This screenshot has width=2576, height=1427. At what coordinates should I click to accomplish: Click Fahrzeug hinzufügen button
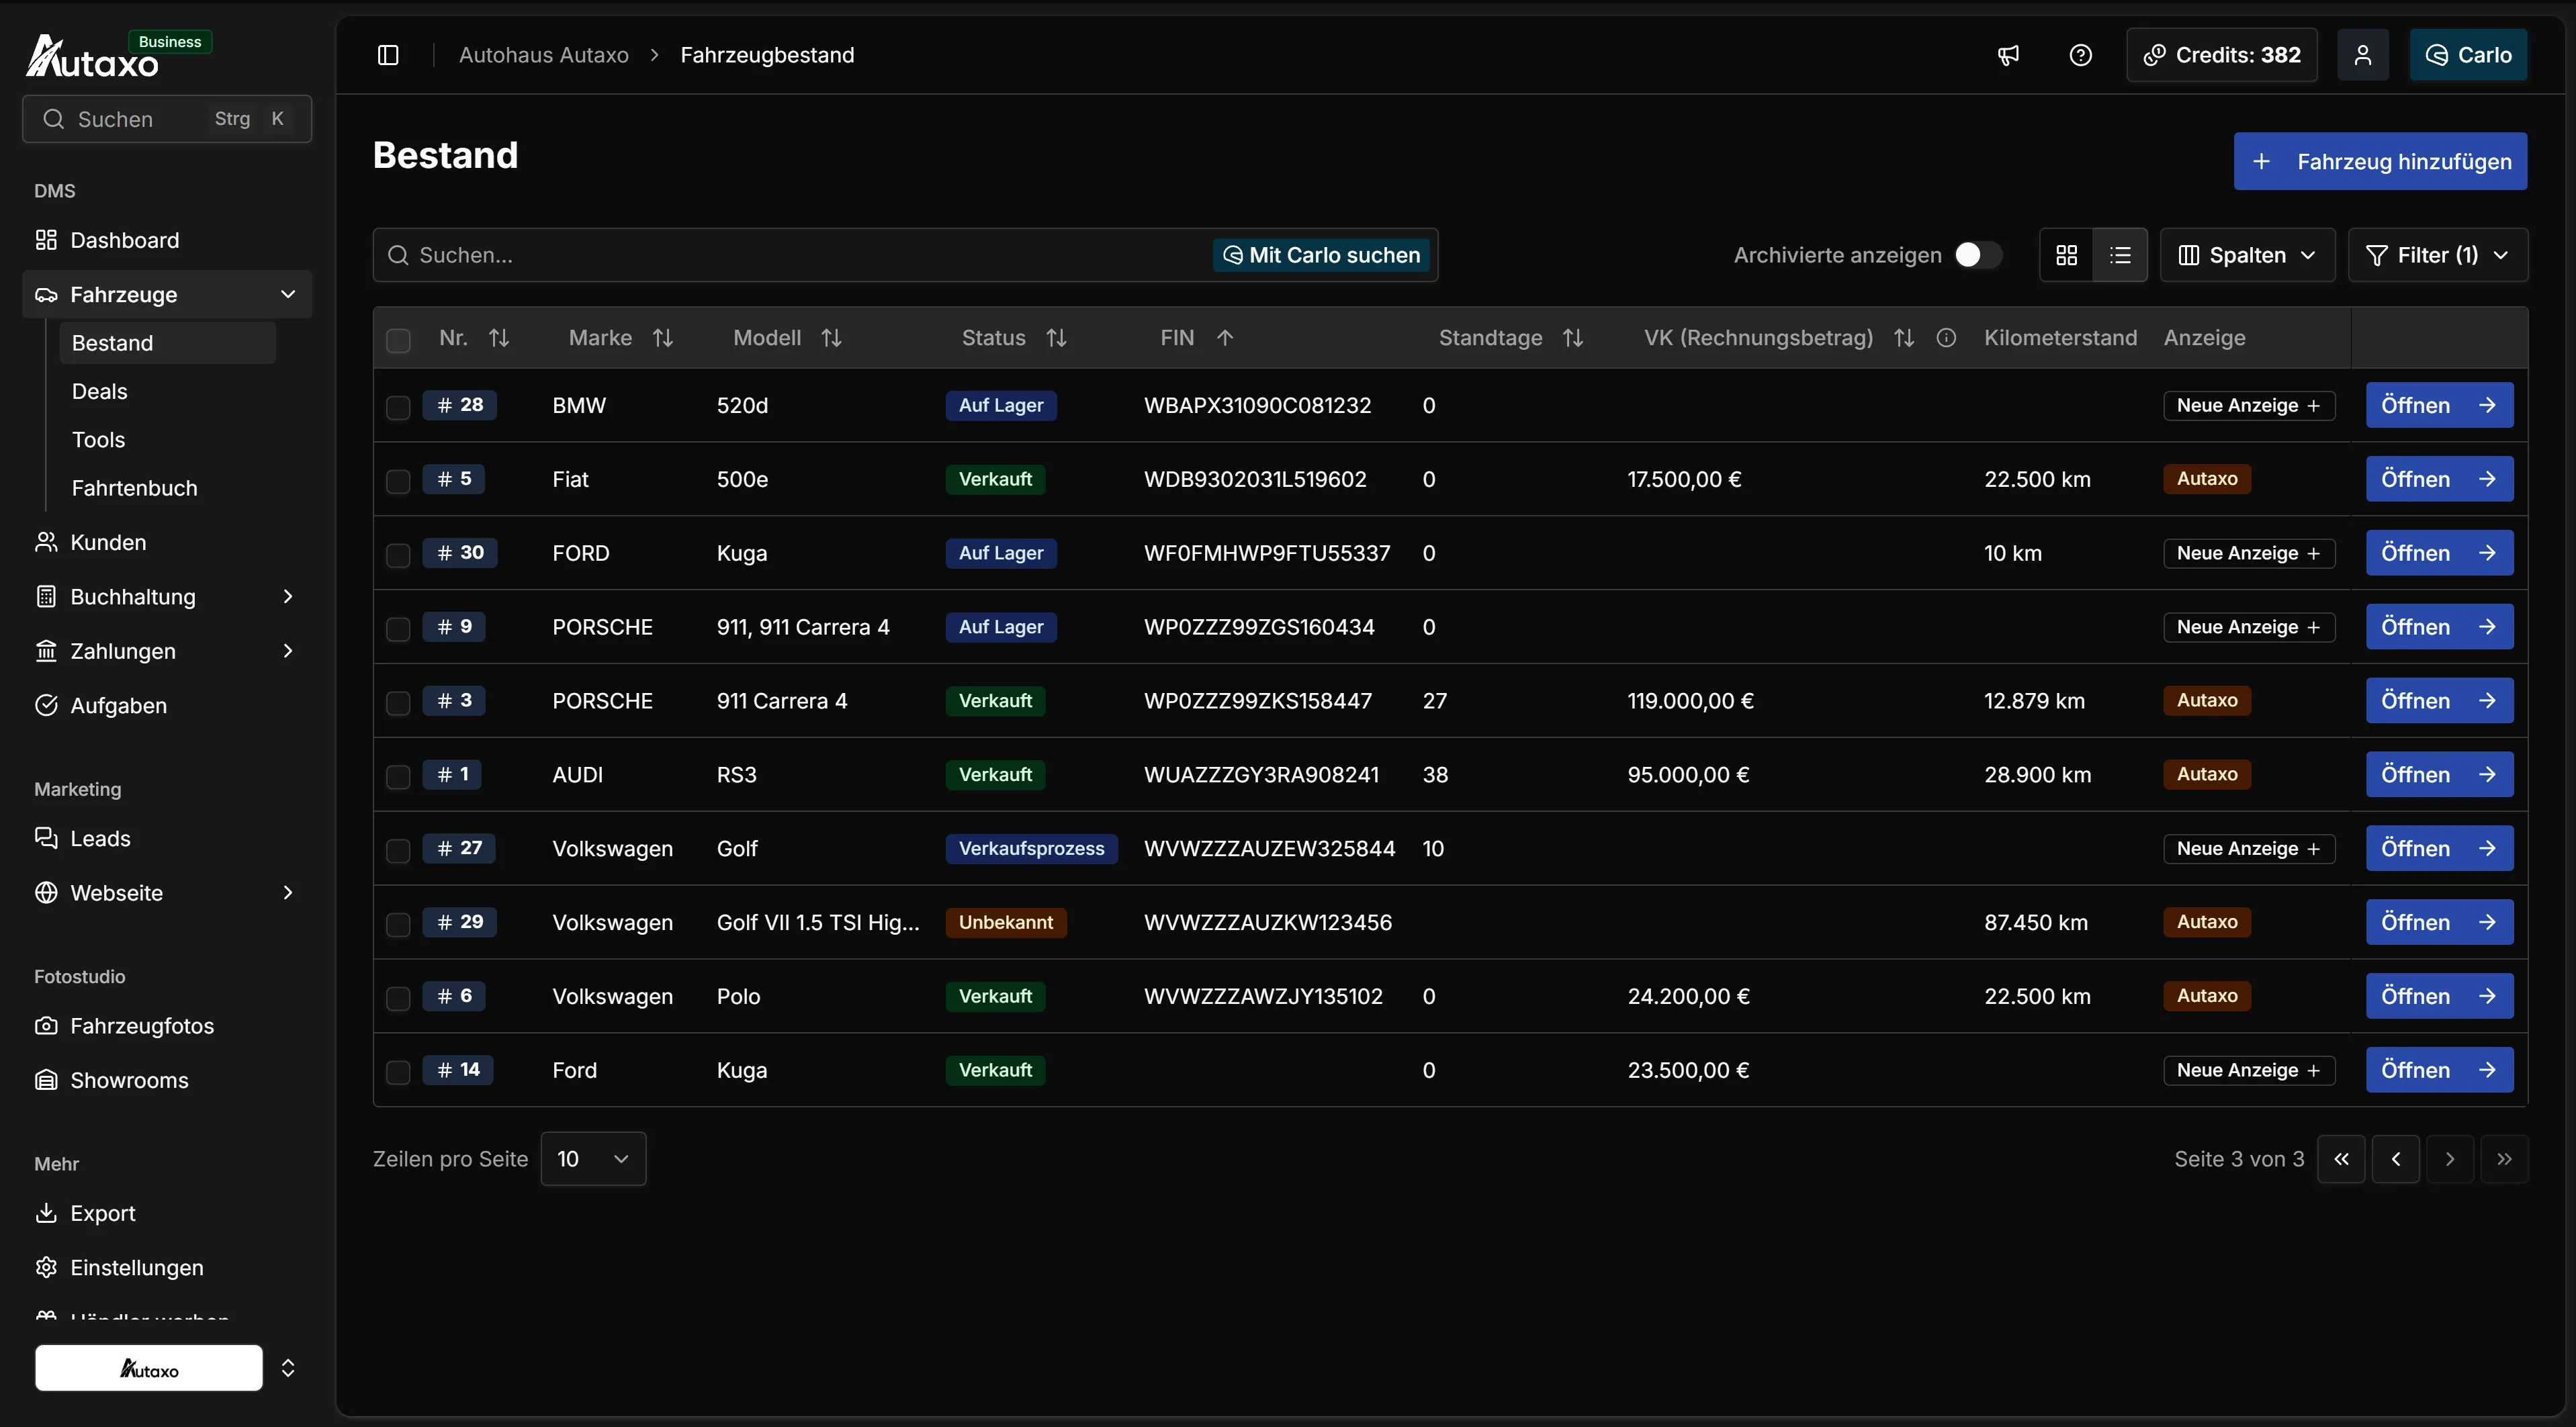[x=2380, y=161]
